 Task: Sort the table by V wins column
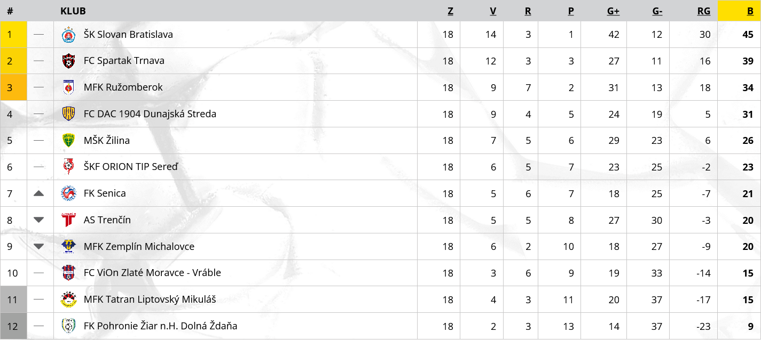pos(493,11)
